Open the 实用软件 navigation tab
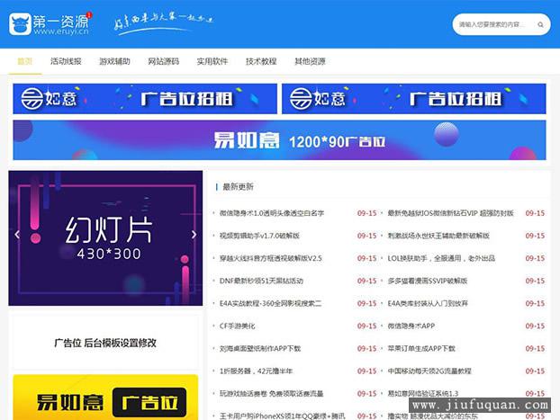Image resolution: width=560 pixels, height=420 pixels. pyautogui.click(x=212, y=61)
